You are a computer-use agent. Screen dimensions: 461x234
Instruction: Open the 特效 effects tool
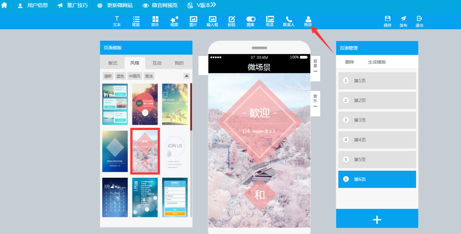[x=308, y=21]
